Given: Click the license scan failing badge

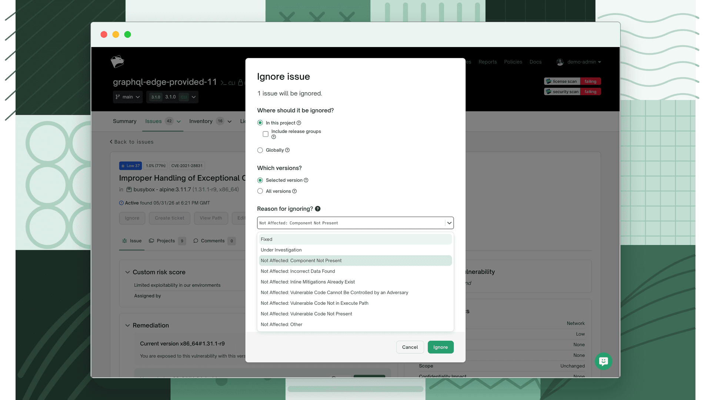Looking at the screenshot, I should [x=572, y=81].
